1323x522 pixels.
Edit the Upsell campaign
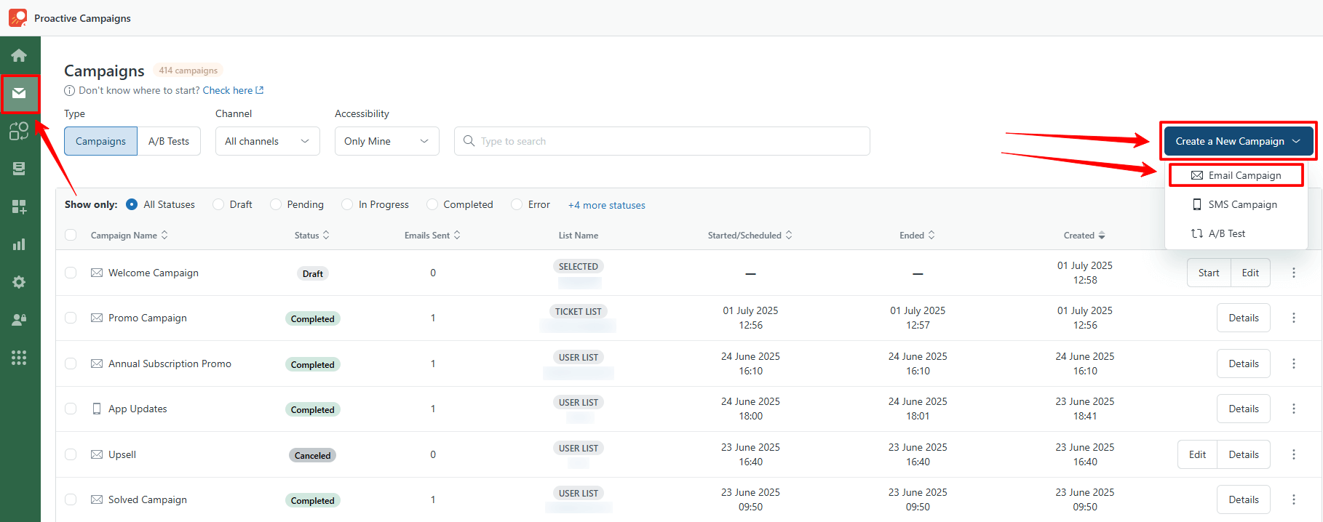coord(1197,454)
